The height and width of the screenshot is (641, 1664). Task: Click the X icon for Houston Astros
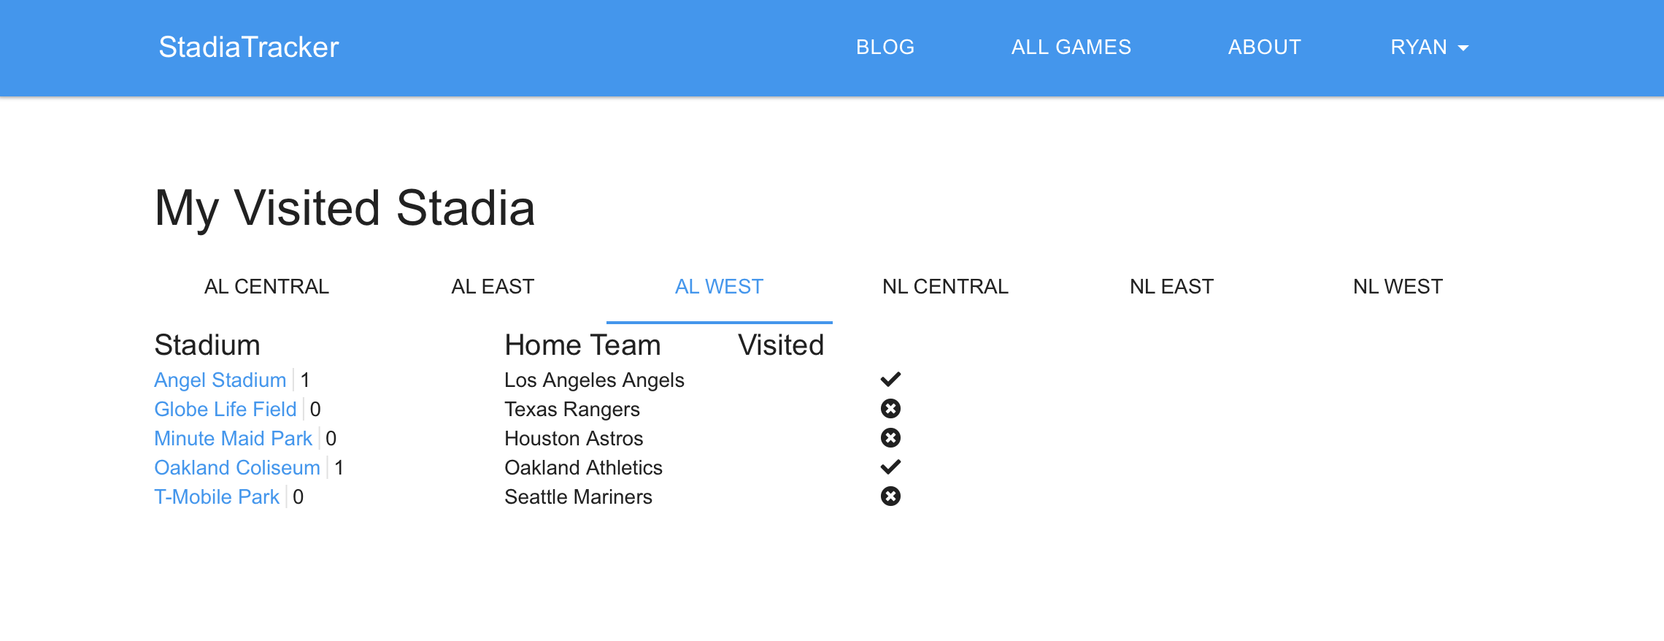pyautogui.click(x=891, y=438)
